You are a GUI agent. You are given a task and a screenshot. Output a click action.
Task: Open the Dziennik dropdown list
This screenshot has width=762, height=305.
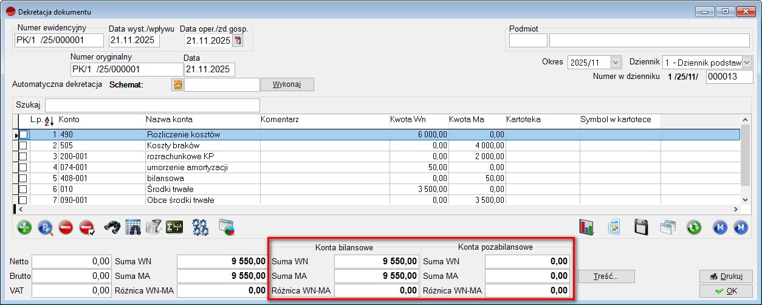tap(747, 63)
